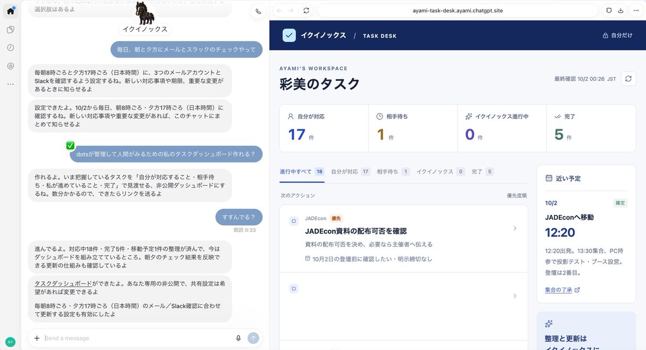Click the AY user avatar
Image resolution: width=646 pixels, height=350 pixels.
pyautogui.click(x=10, y=341)
